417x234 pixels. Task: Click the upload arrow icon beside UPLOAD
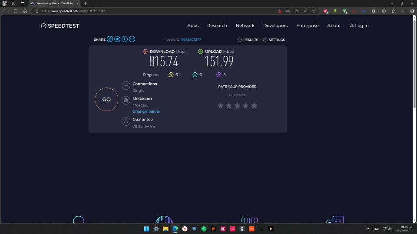(x=201, y=52)
